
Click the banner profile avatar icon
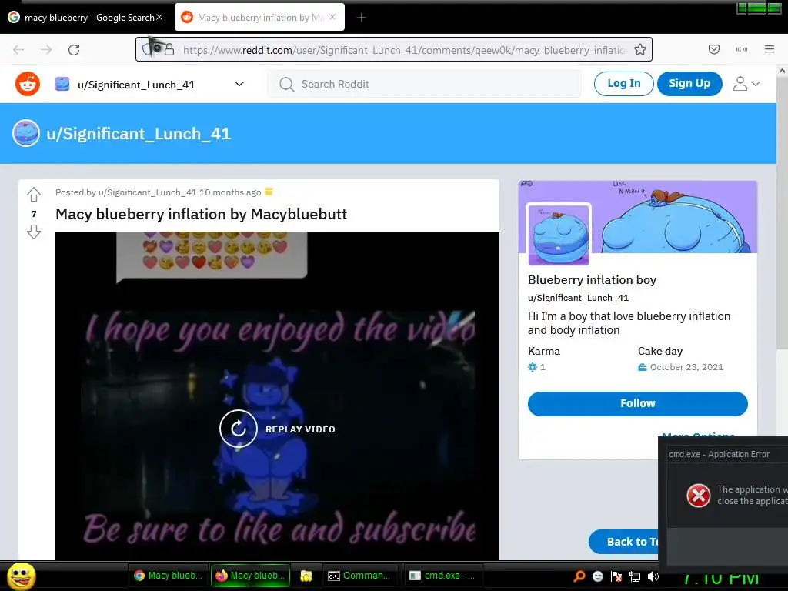[x=25, y=133]
